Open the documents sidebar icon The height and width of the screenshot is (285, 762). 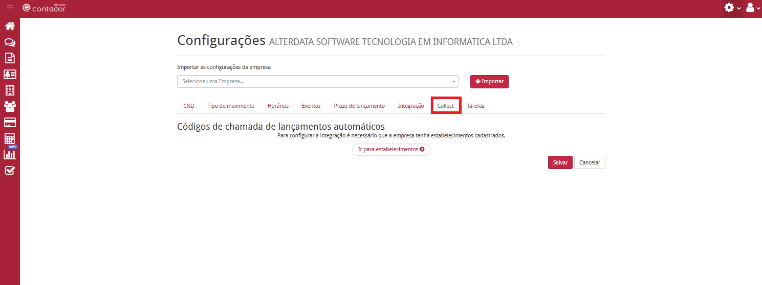[10, 58]
